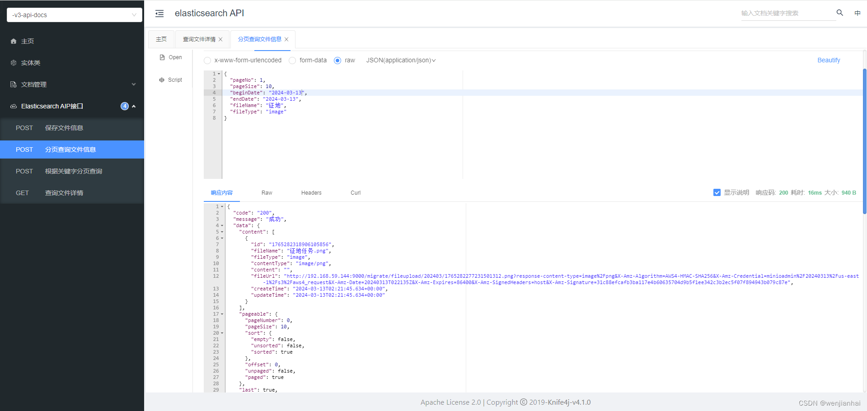Switch to the 查询文件详情 tab
Image resolution: width=867 pixels, height=411 pixels.
tap(199, 39)
